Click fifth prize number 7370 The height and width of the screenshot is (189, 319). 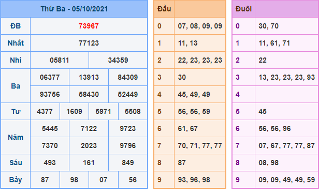(50, 146)
